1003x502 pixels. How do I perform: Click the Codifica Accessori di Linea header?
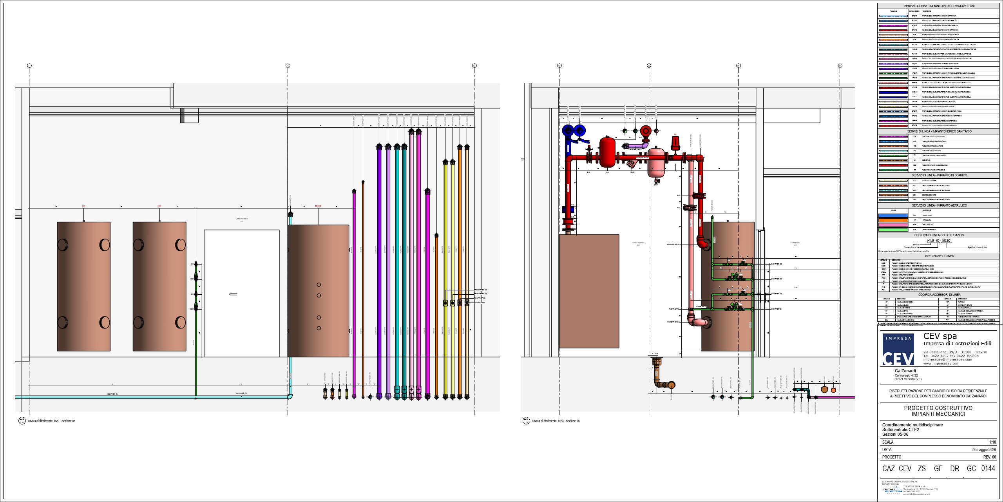[x=938, y=295]
